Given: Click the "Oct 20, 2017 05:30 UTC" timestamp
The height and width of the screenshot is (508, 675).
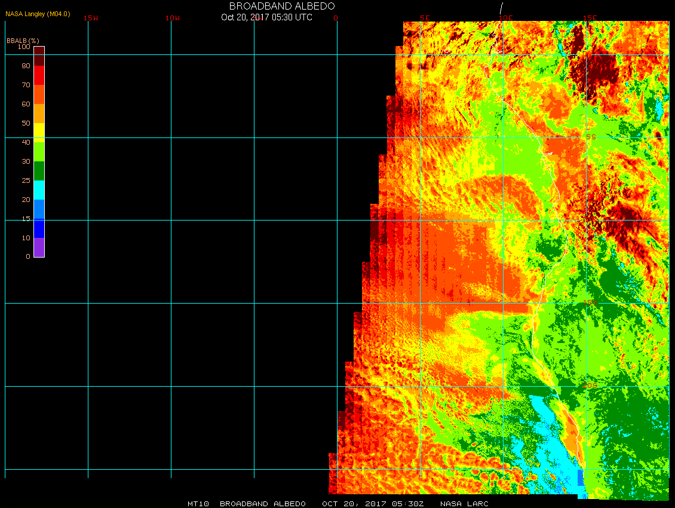Looking at the screenshot, I should point(267,17).
